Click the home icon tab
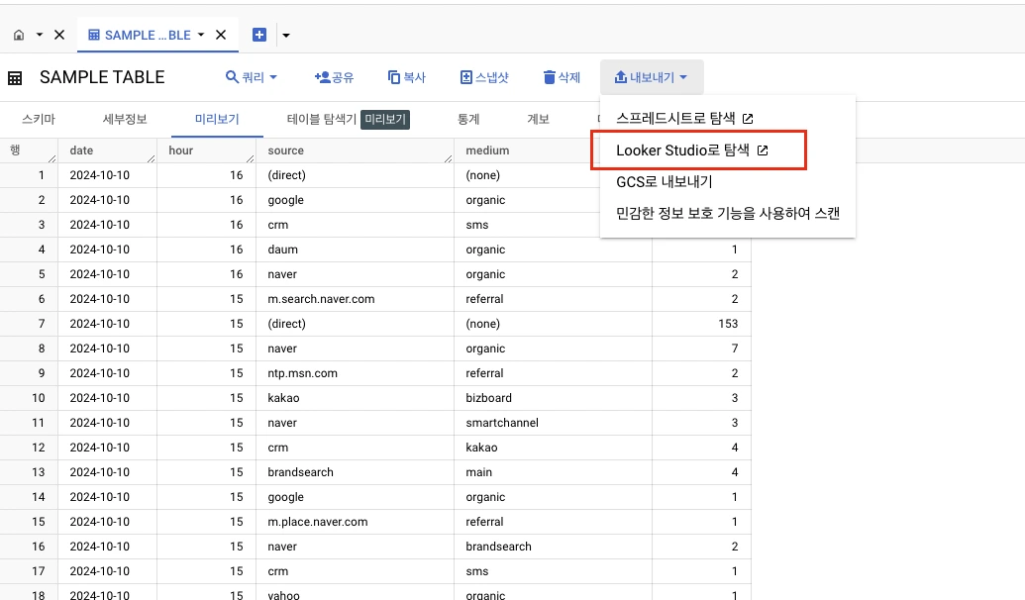Viewport: 1025px width, 600px height. click(19, 36)
